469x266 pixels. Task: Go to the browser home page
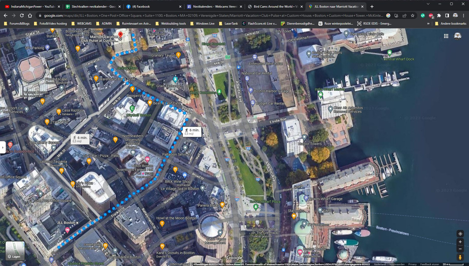pyautogui.click(x=30, y=15)
